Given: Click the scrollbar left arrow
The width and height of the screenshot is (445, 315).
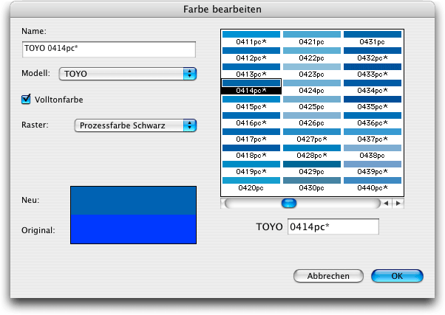Looking at the screenshot, I should pyautogui.click(x=386, y=203).
